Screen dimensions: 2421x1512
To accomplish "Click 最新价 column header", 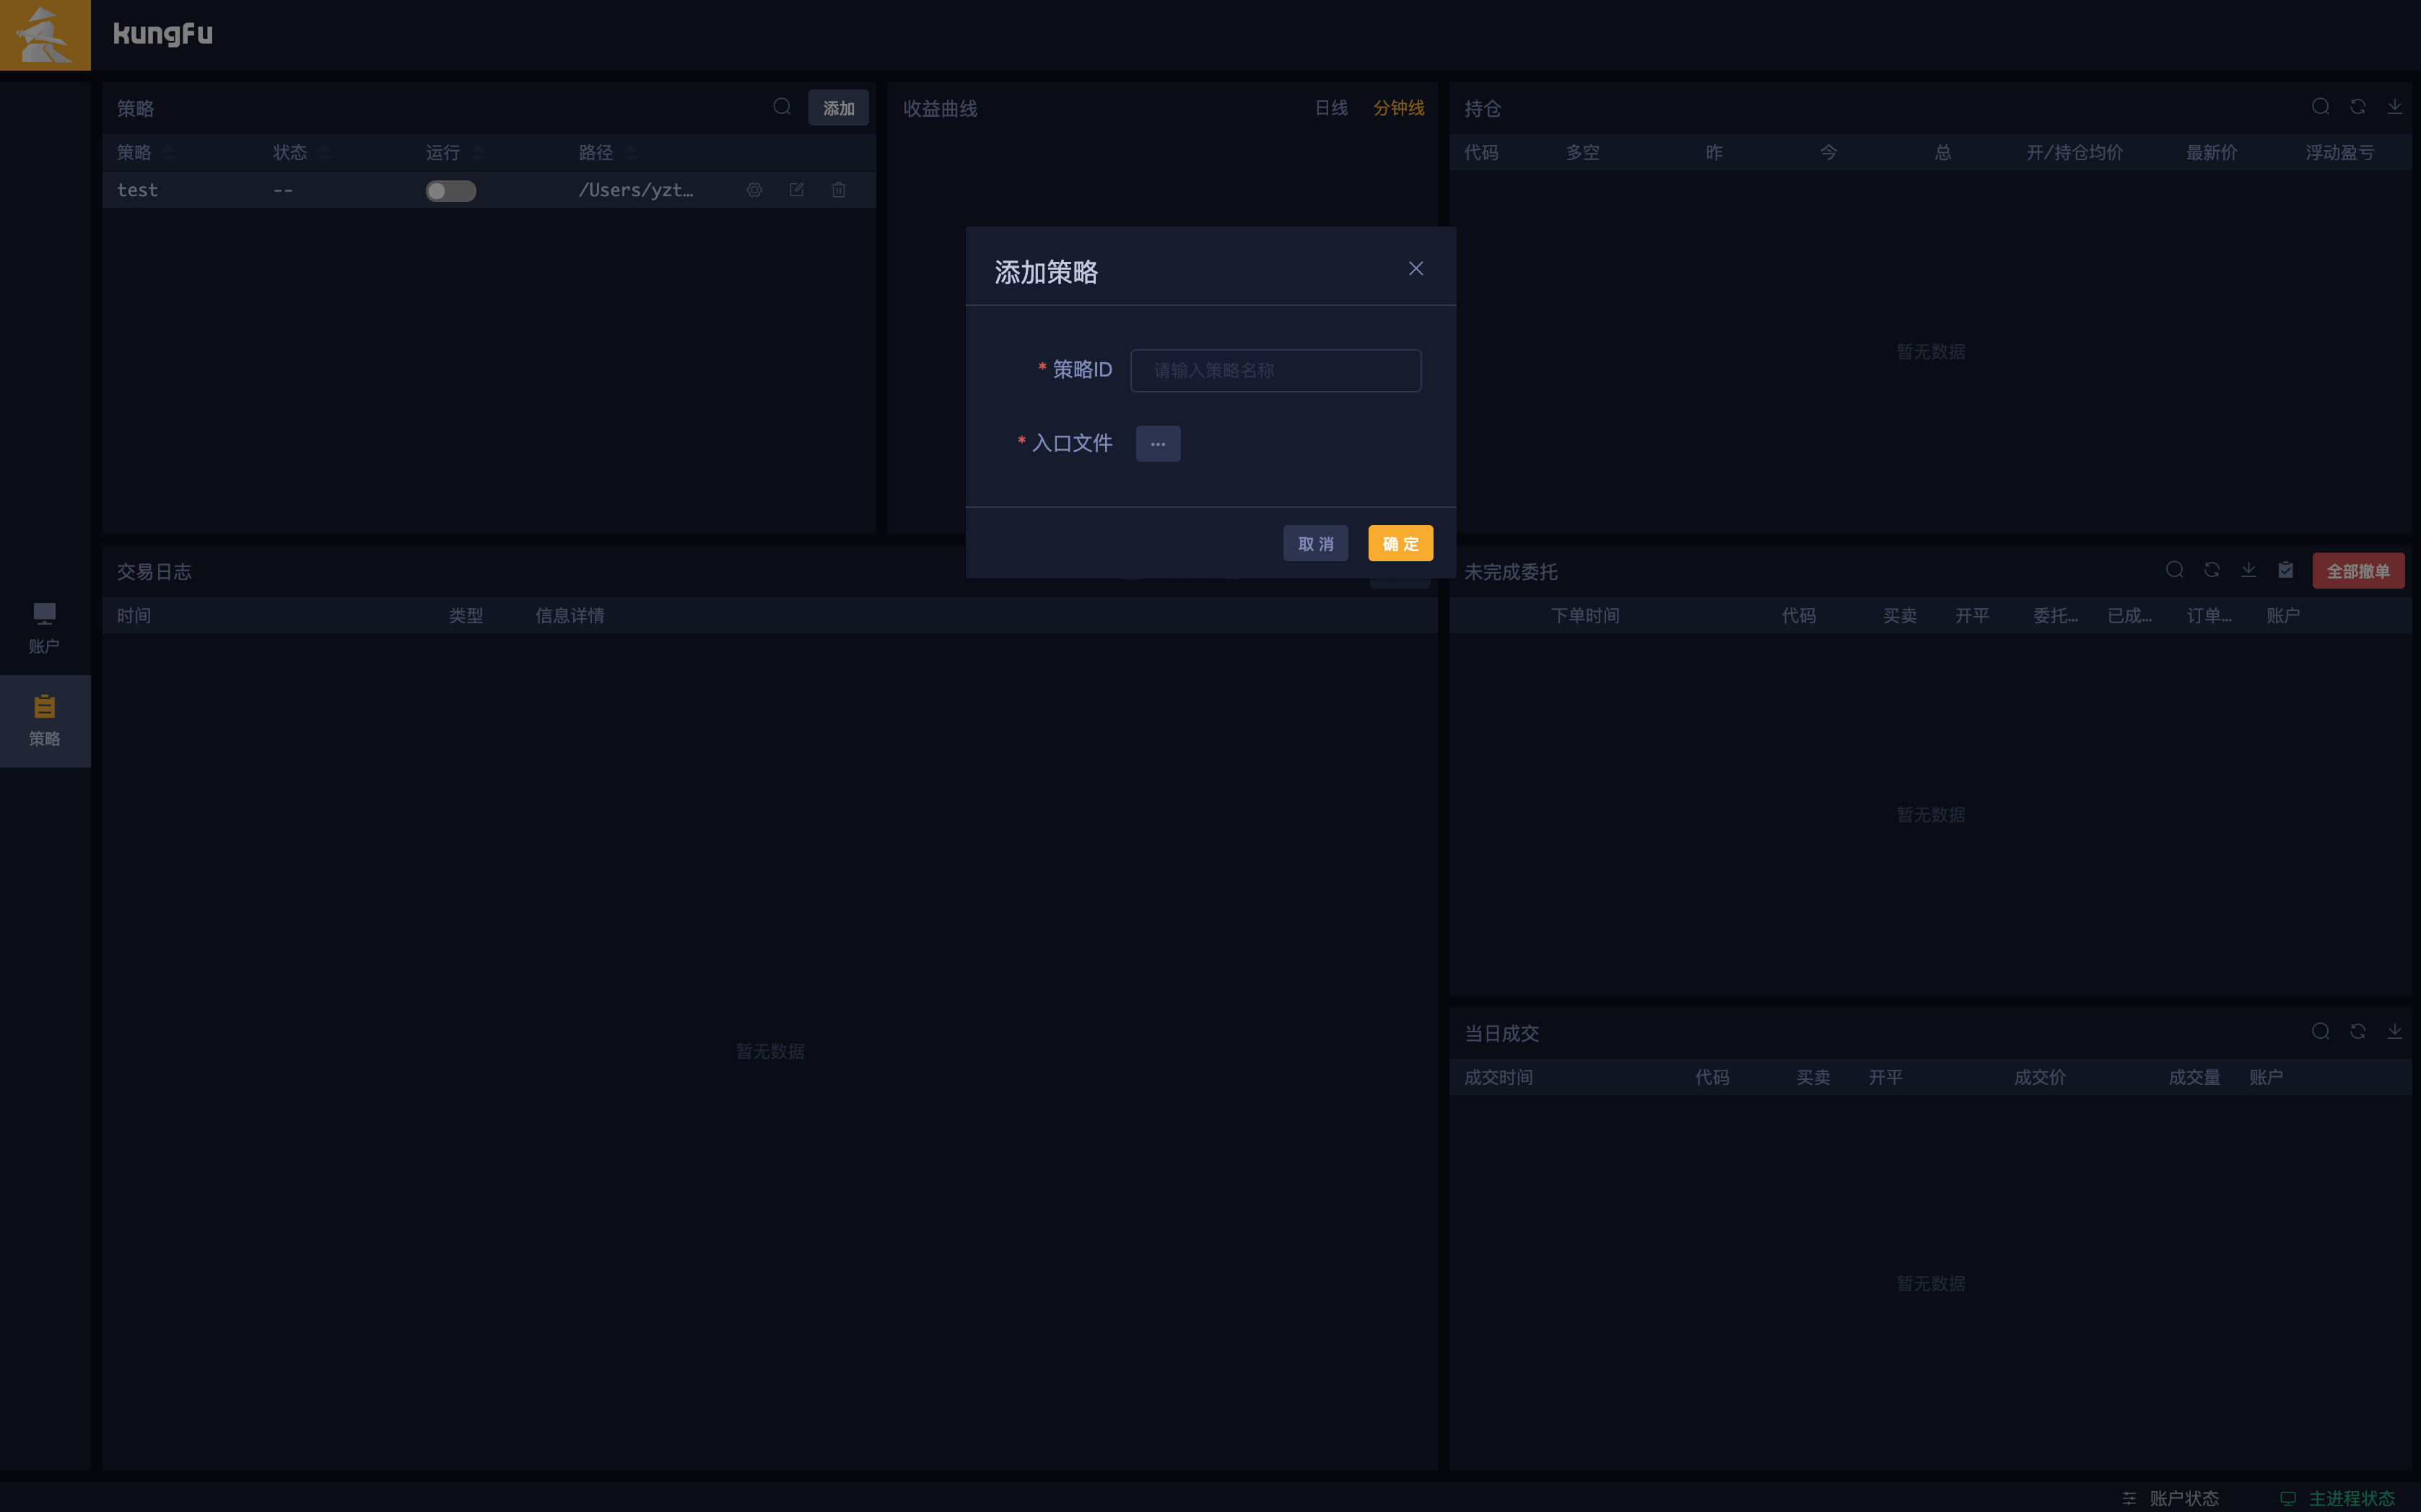I will pos(2212,153).
